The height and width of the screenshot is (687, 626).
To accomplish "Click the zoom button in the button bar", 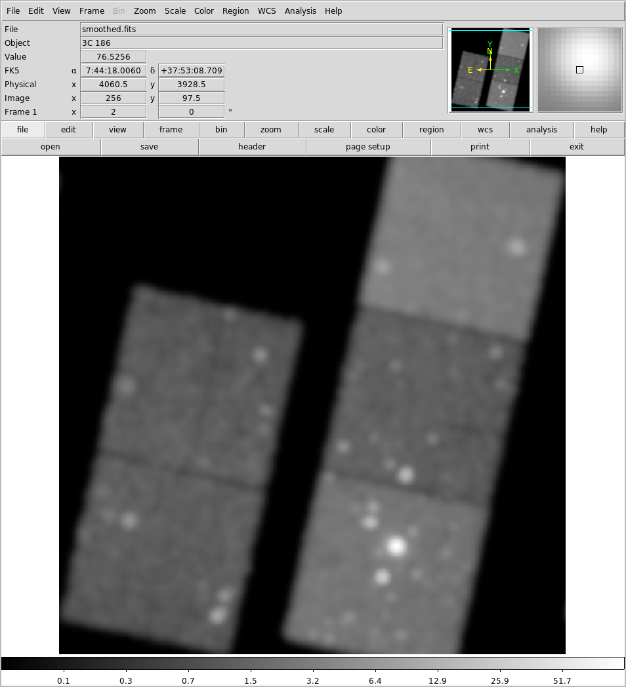I will [270, 130].
